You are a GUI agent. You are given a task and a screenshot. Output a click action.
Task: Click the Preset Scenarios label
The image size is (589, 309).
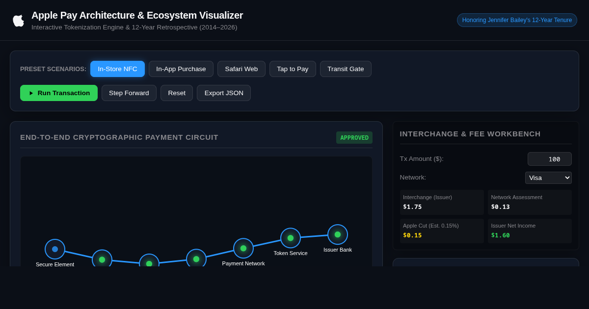pyautogui.click(x=53, y=69)
